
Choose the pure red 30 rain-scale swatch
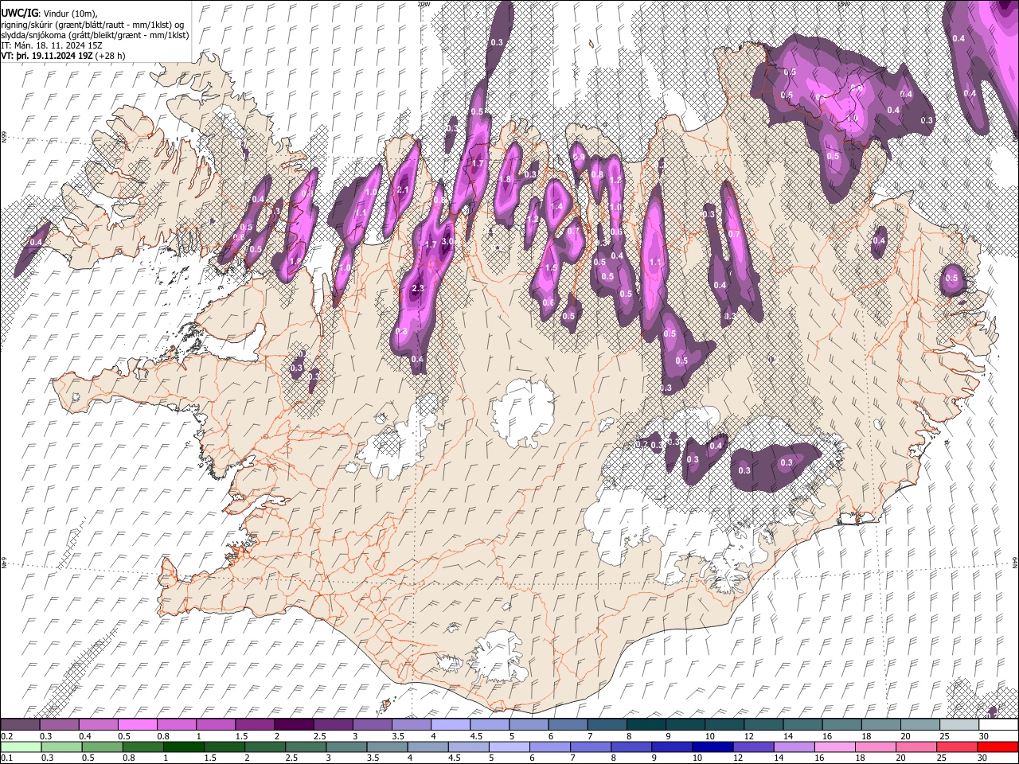point(998,746)
